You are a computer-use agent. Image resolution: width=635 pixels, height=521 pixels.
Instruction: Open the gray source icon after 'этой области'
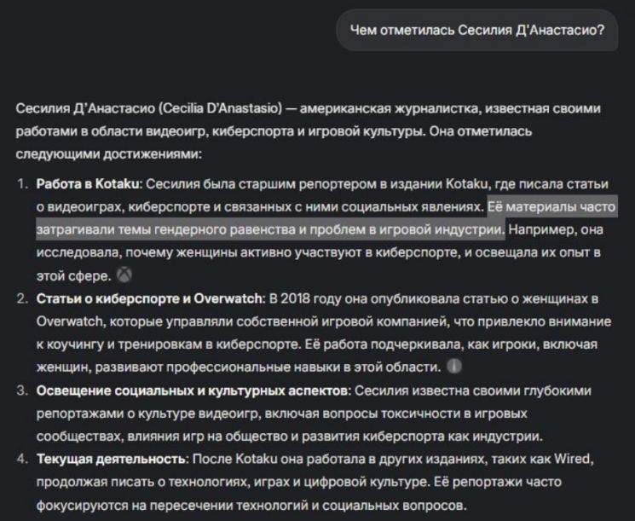click(x=454, y=367)
